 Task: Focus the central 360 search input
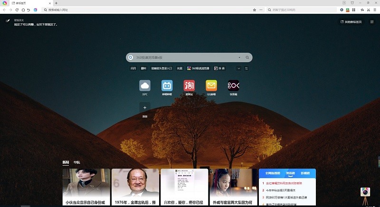point(185,57)
